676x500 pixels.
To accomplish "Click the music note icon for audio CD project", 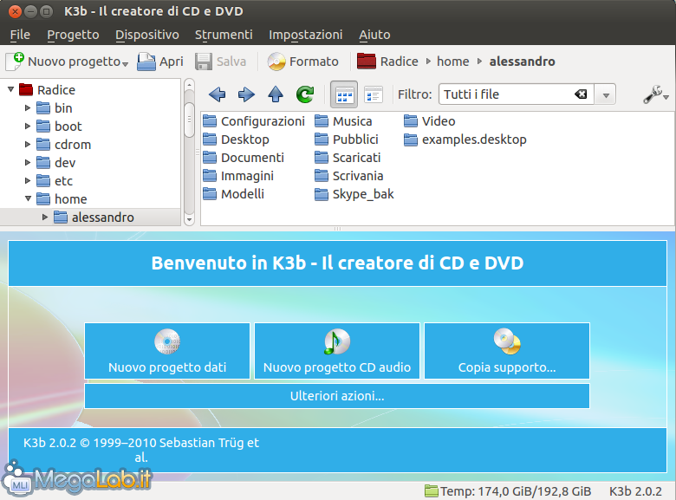I will (x=337, y=341).
